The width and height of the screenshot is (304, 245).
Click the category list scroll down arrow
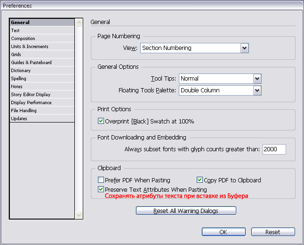tap(79, 215)
